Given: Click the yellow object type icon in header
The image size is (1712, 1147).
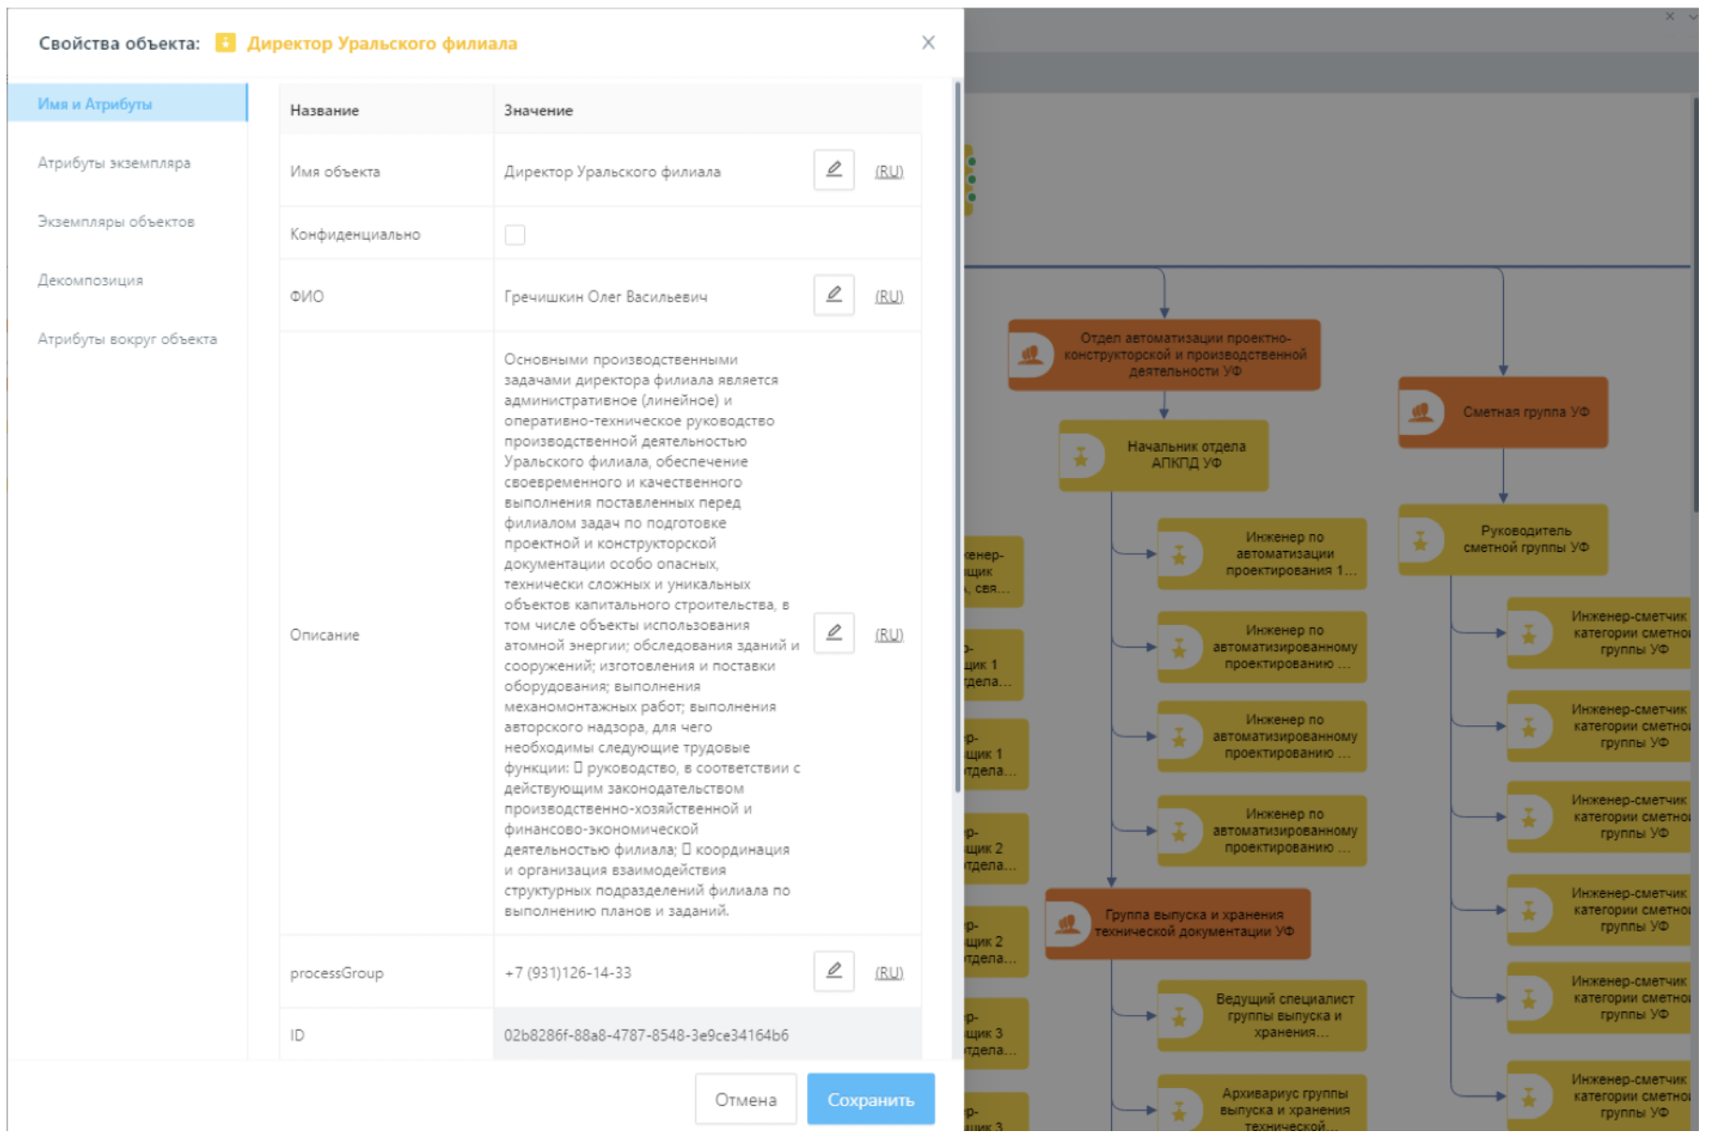Looking at the screenshot, I should point(225,43).
